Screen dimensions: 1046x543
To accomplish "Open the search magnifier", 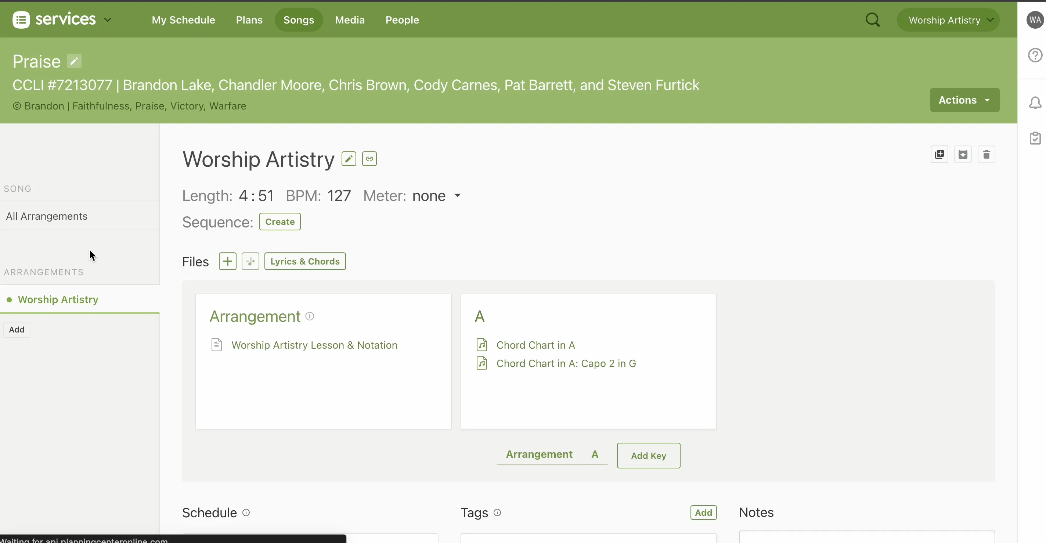I will point(873,19).
